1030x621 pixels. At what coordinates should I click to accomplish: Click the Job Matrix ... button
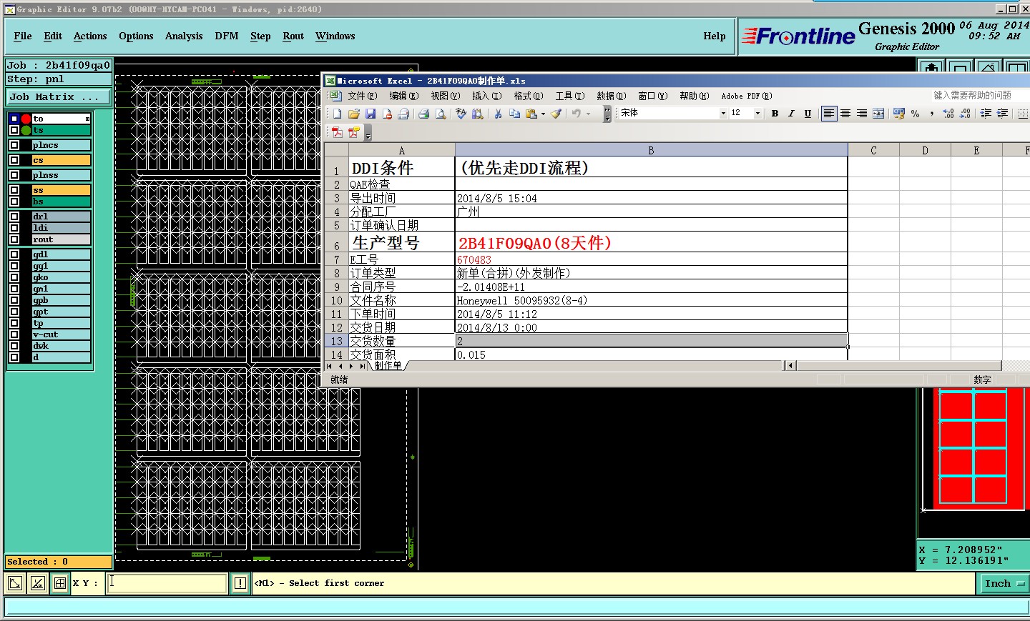pos(59,97)
